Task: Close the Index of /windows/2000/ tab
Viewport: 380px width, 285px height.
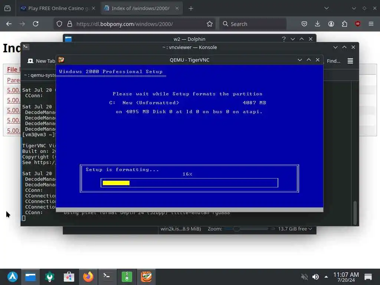Action: pos(177,8)
